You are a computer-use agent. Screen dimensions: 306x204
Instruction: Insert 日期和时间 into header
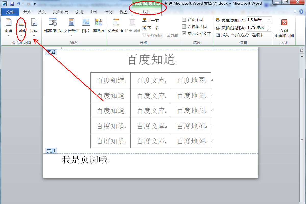click(53, 25)
